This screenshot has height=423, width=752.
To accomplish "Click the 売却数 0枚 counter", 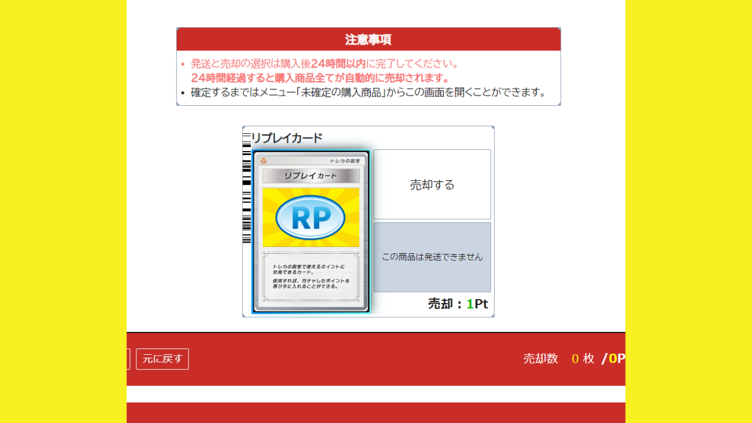I will [559, 358].
